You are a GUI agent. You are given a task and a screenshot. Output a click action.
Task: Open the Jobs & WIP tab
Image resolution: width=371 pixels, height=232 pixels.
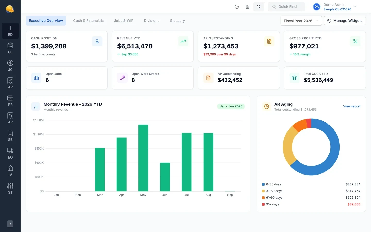click(124, 21)
